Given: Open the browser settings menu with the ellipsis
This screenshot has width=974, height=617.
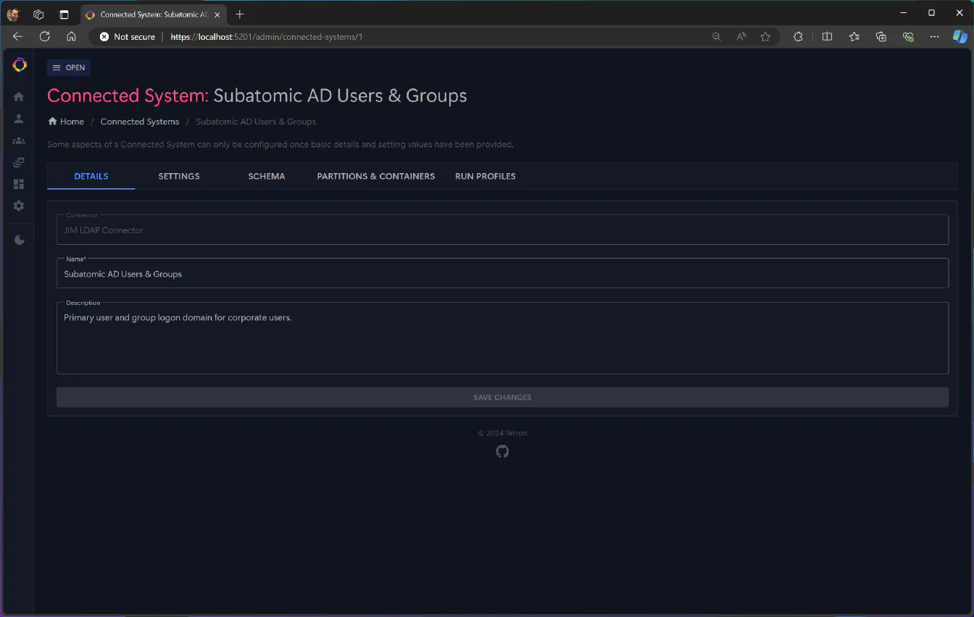Looking at the screenshot, I should coord(934,36).
